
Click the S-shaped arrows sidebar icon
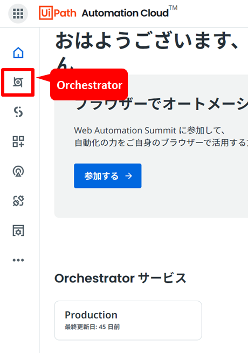(x=18, y=112)
